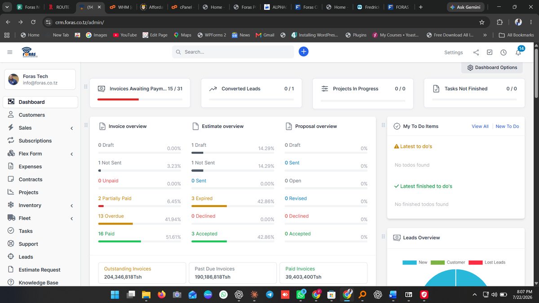Click the Knowledge Base question icon
539x303 pixels.
pos(11,283)
